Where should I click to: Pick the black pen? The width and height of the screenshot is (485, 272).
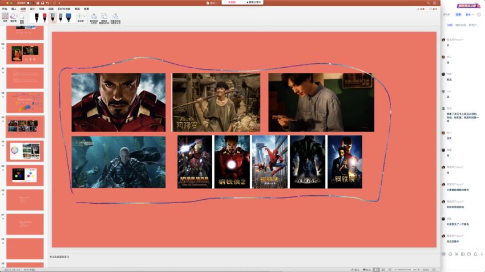(37, 18)
